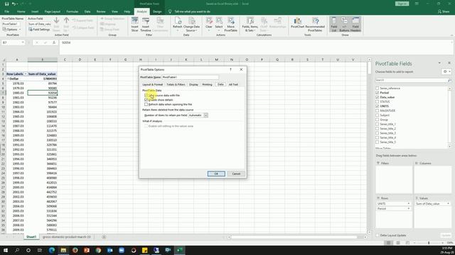The image size is (455, 255).
Task: Open File Explorer from taskbar
Action: (x=63, y=250)
